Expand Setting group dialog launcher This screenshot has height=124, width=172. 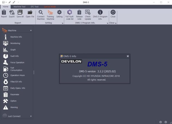62,23
